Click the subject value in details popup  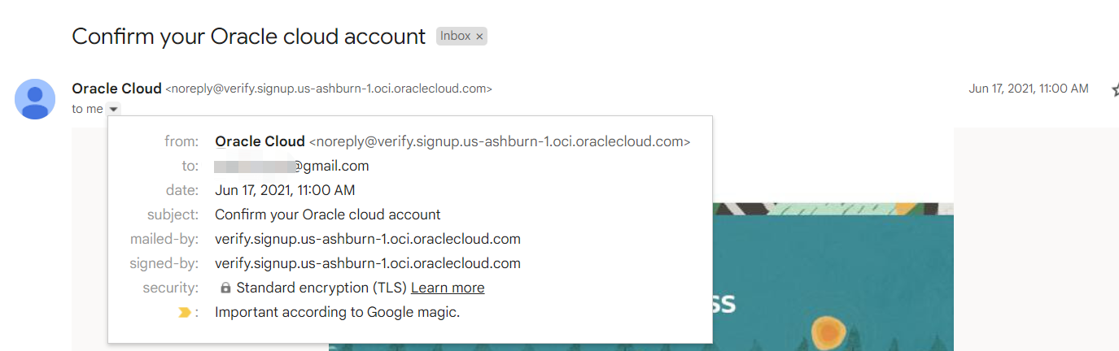coord(327,214)
